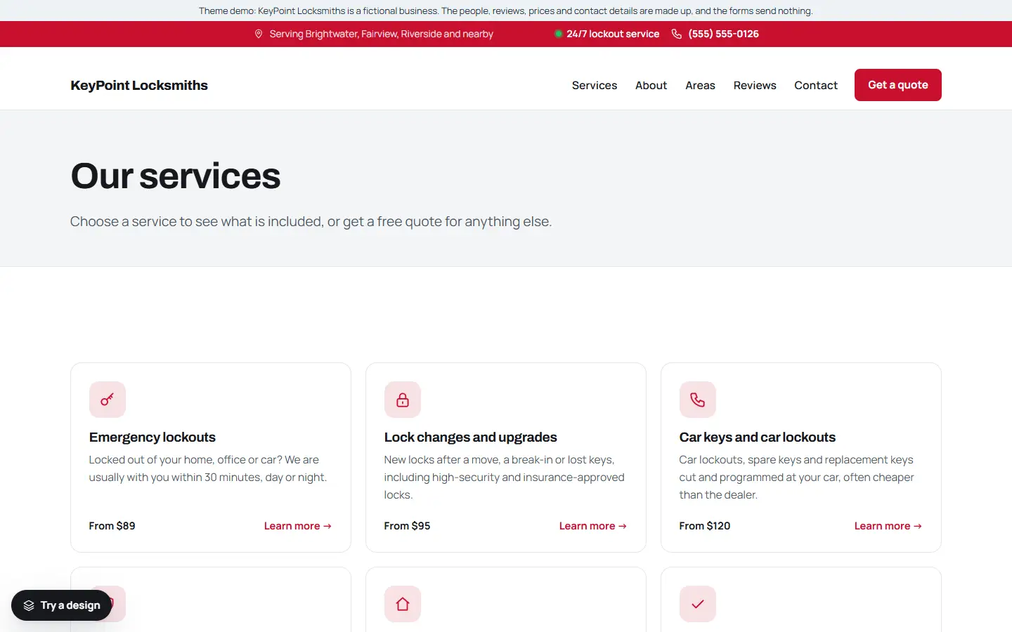Click Learn more on Car keys and car lockouts
The image size is (1012, 632).
[x=888, y=526]
